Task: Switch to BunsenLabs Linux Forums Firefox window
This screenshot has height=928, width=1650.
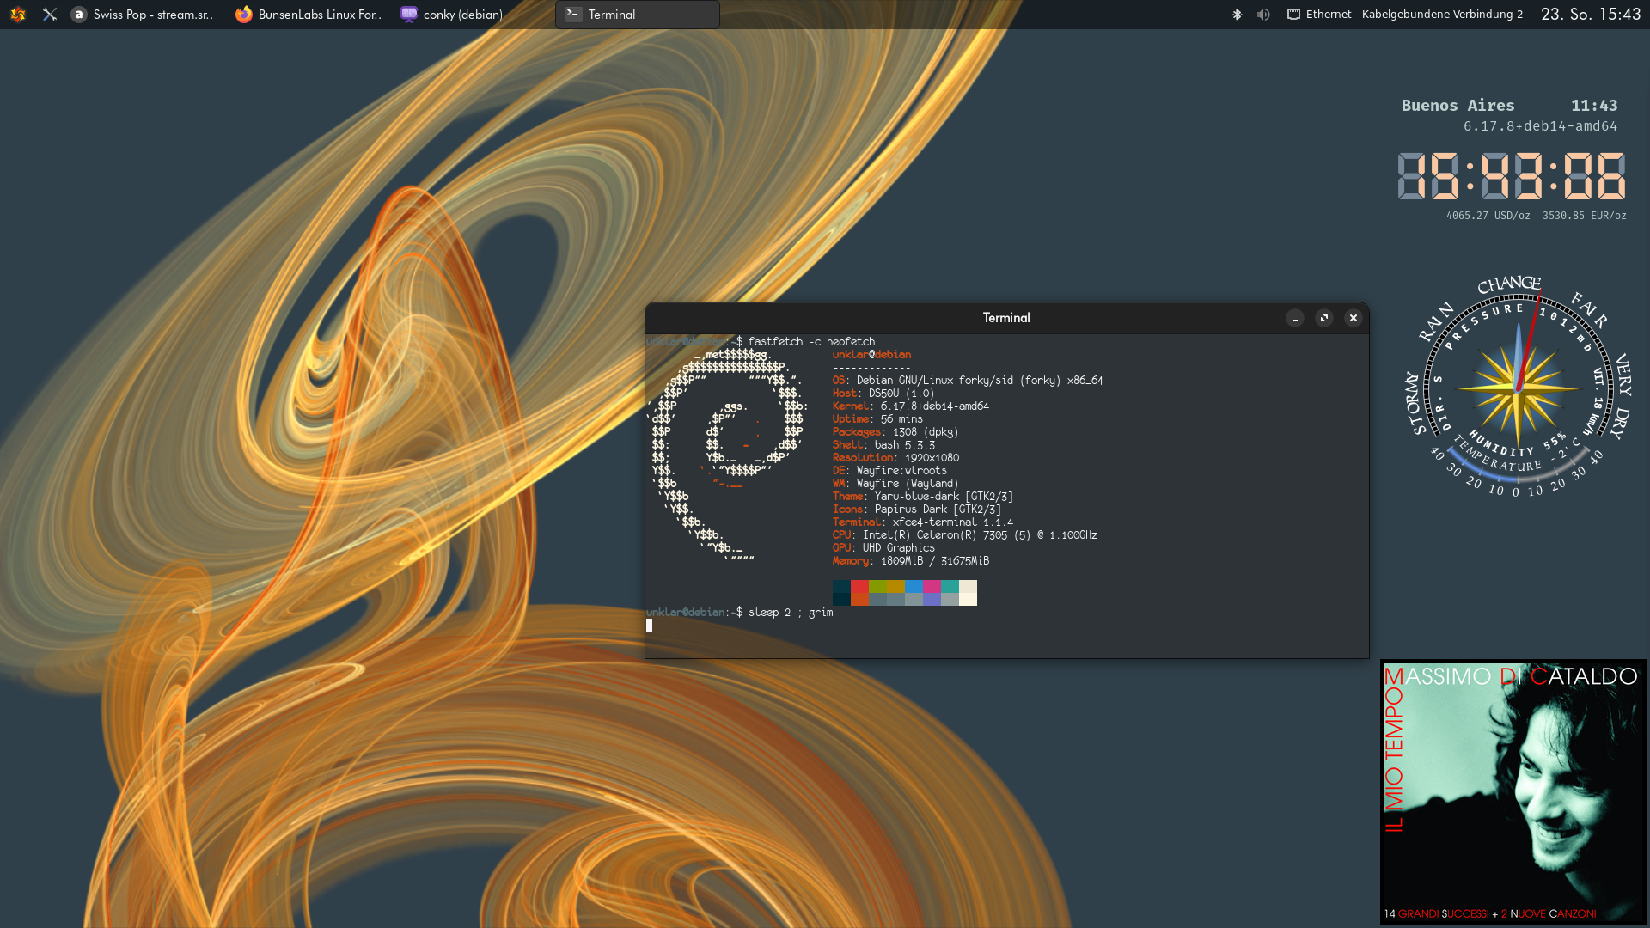Action: (309, 15)
